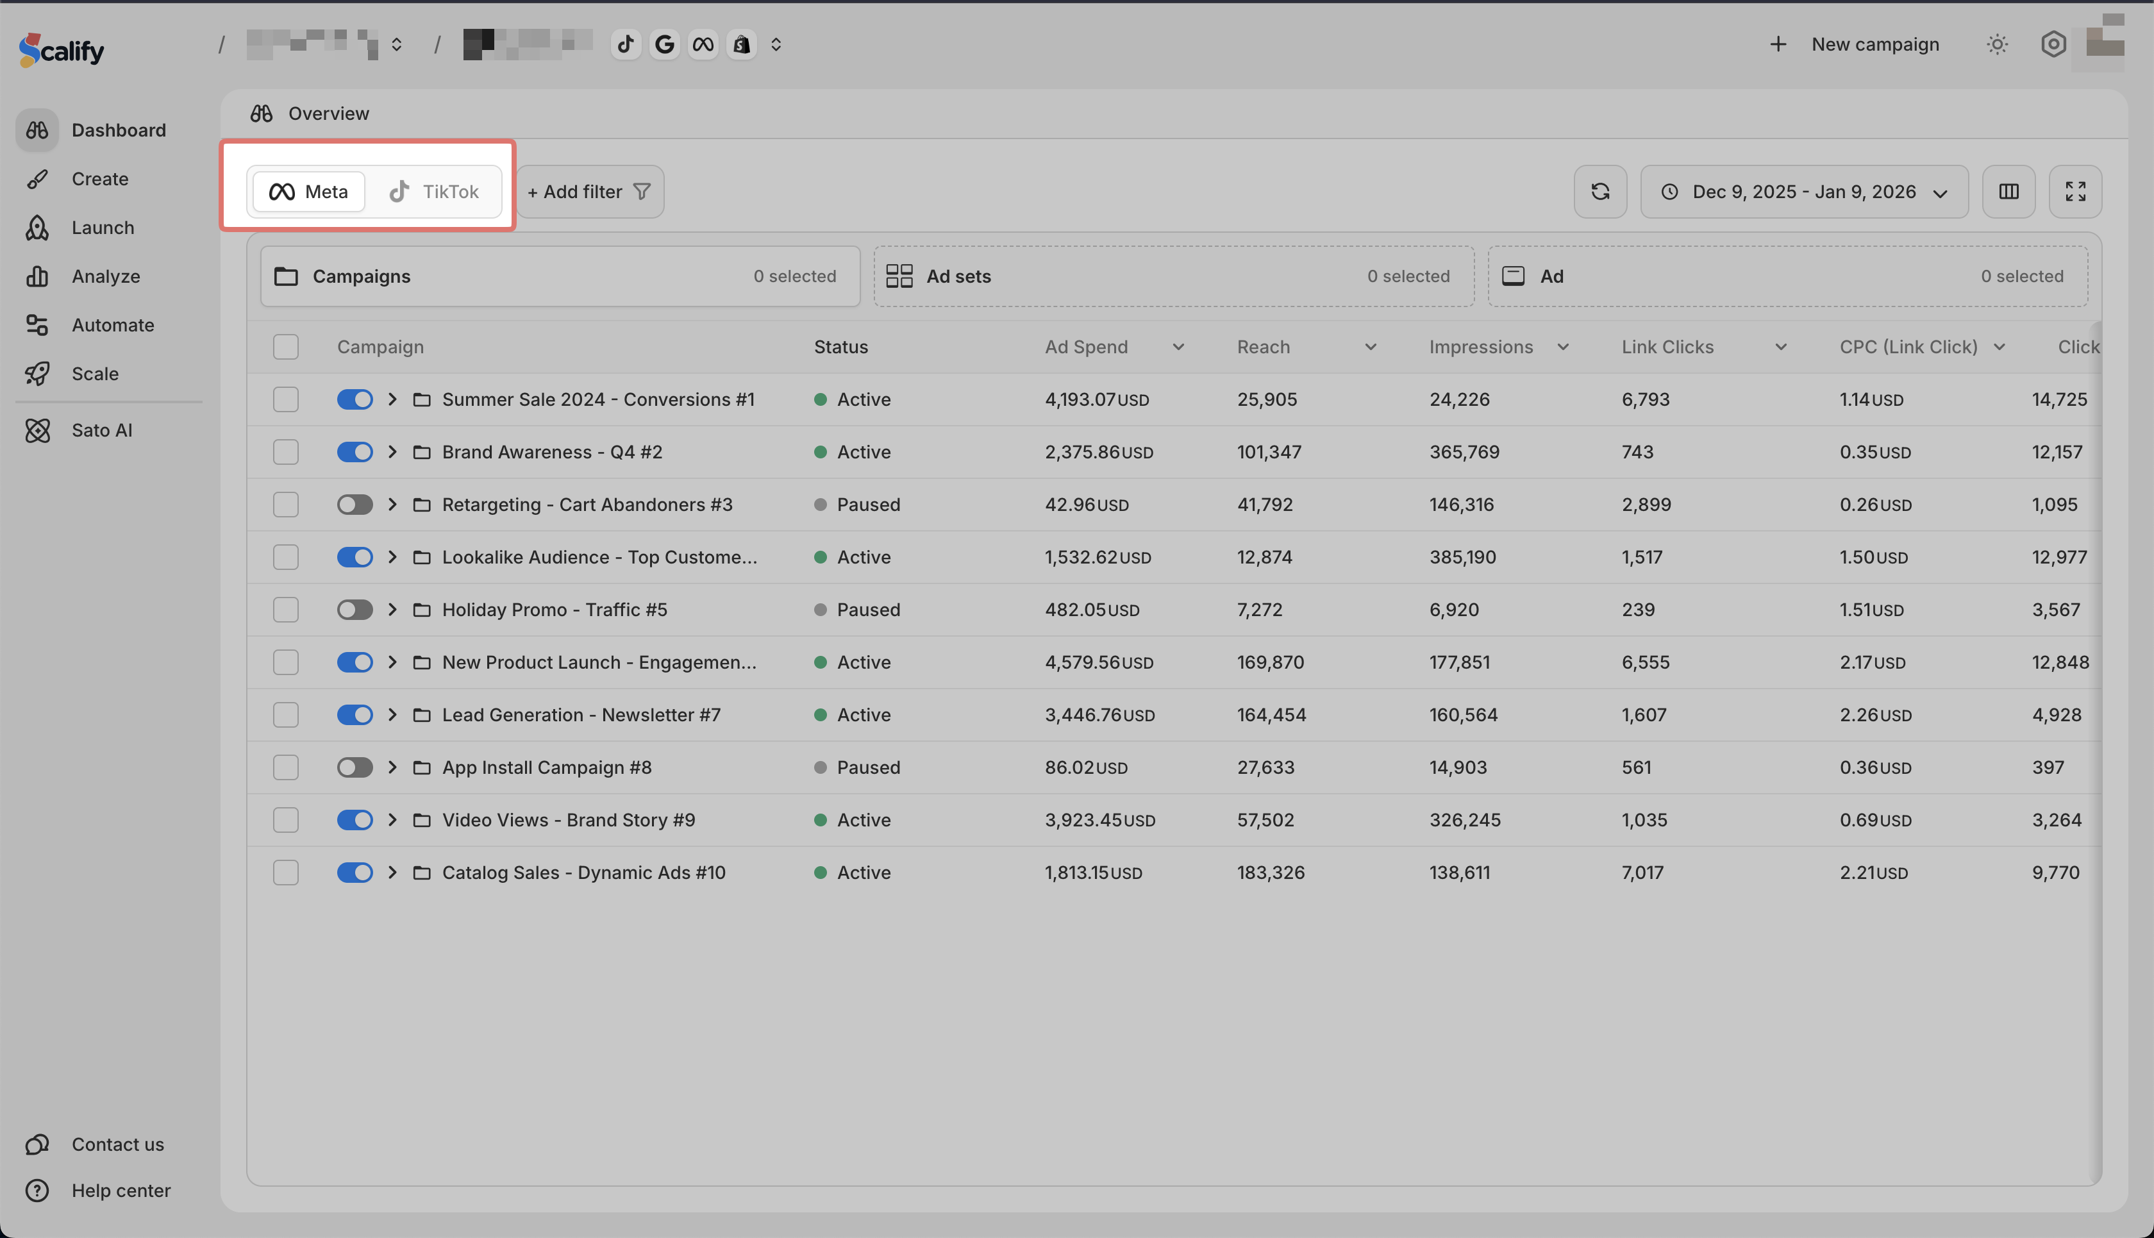
Task: Switch to the TikTok platform tab
Action: [435, 191]
